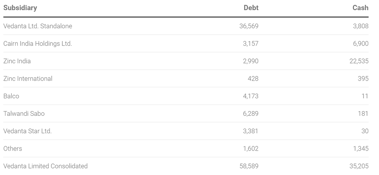The width and height of the screenshot is (379, 175).
Task: Click the Cash column header
Action: [360, 8]
